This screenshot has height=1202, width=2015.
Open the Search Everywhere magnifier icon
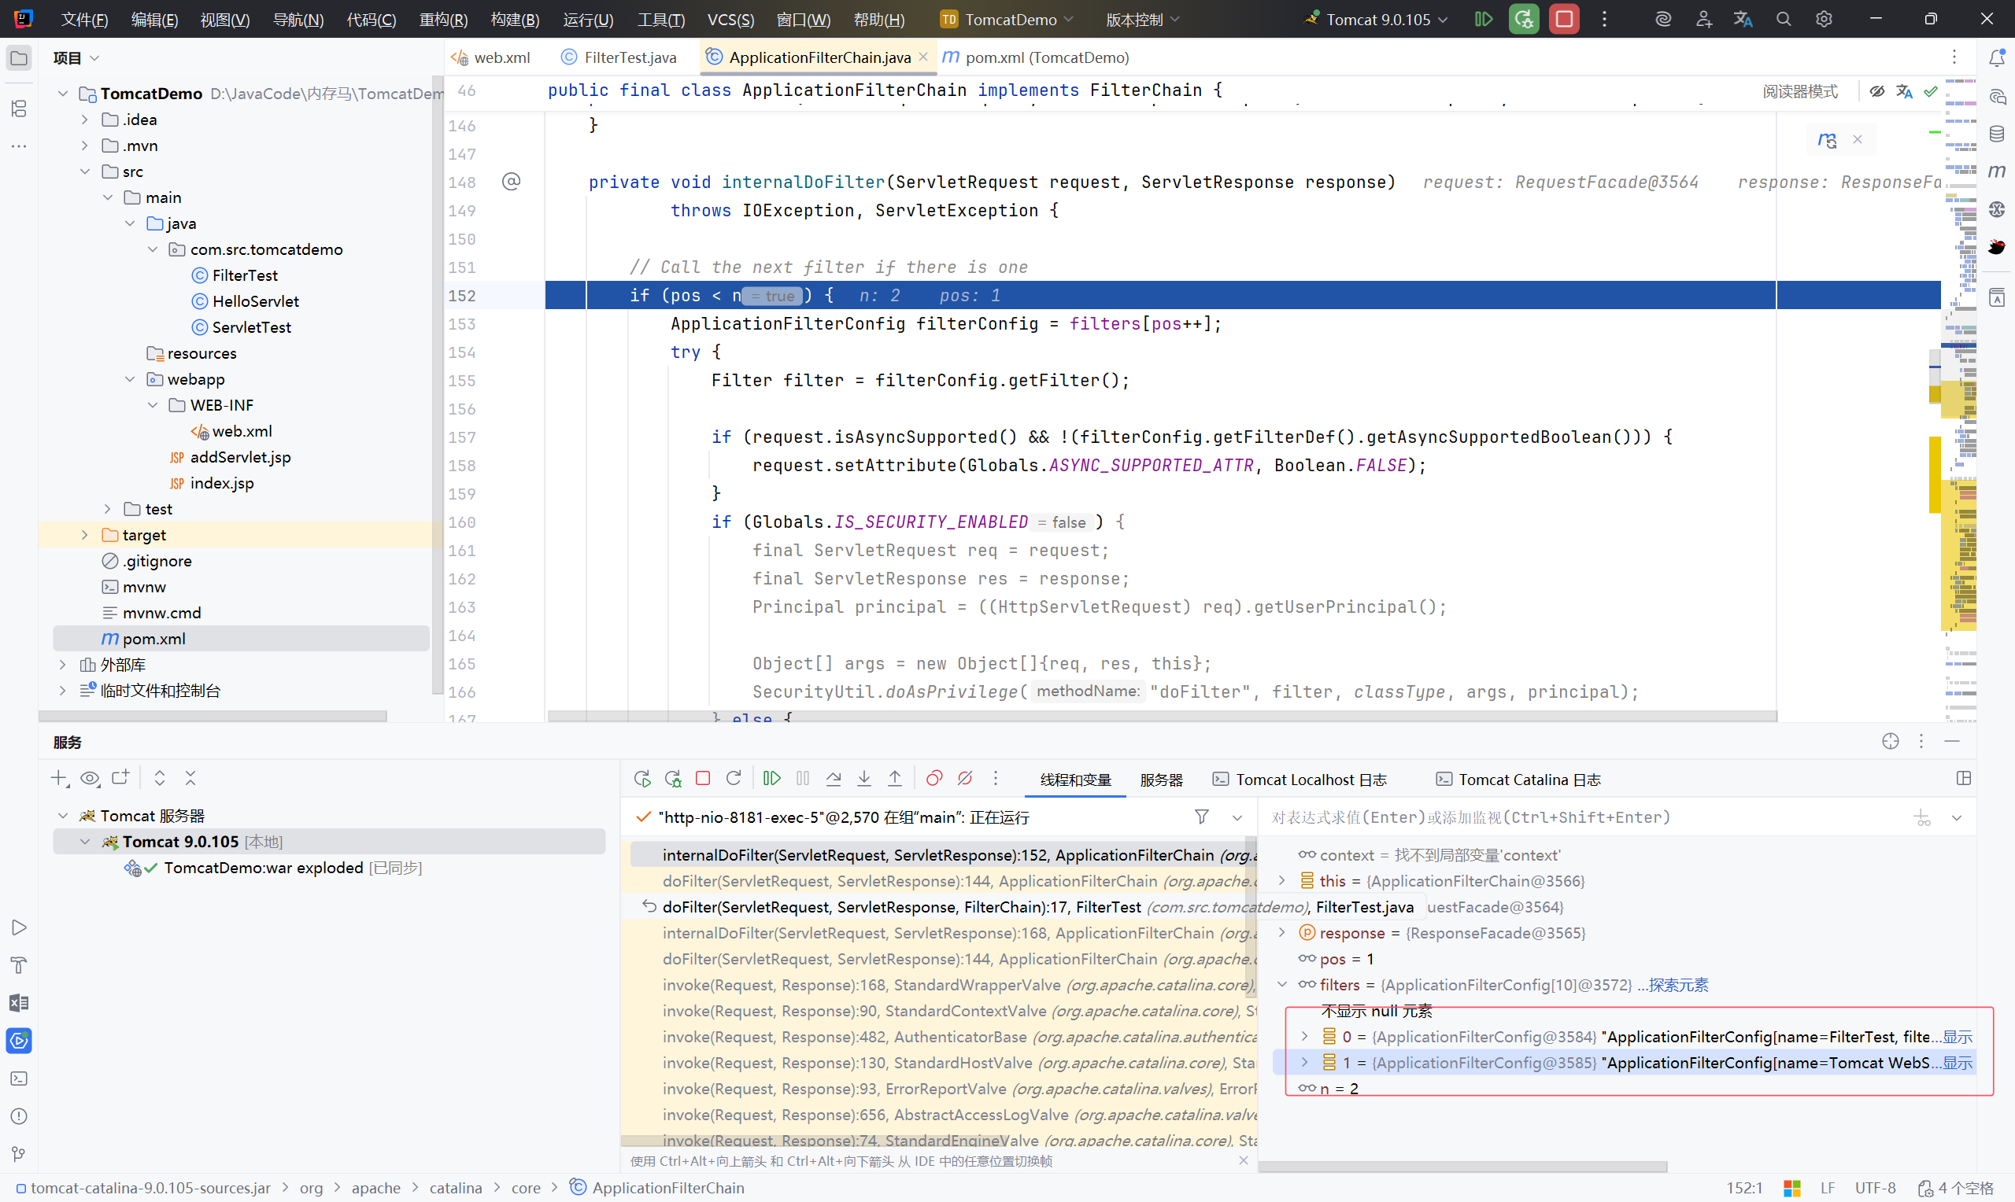[x=1784, y=20]
